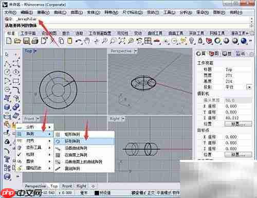Click the Cut scissors toolbar icon
The width and height of the screenshot is (257, 198).
(53, 41)
